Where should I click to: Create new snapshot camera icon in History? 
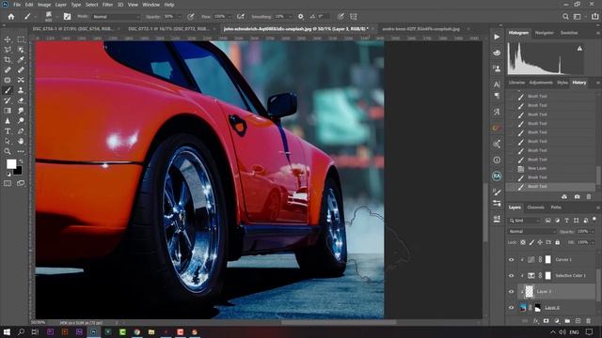click(577, 196)
